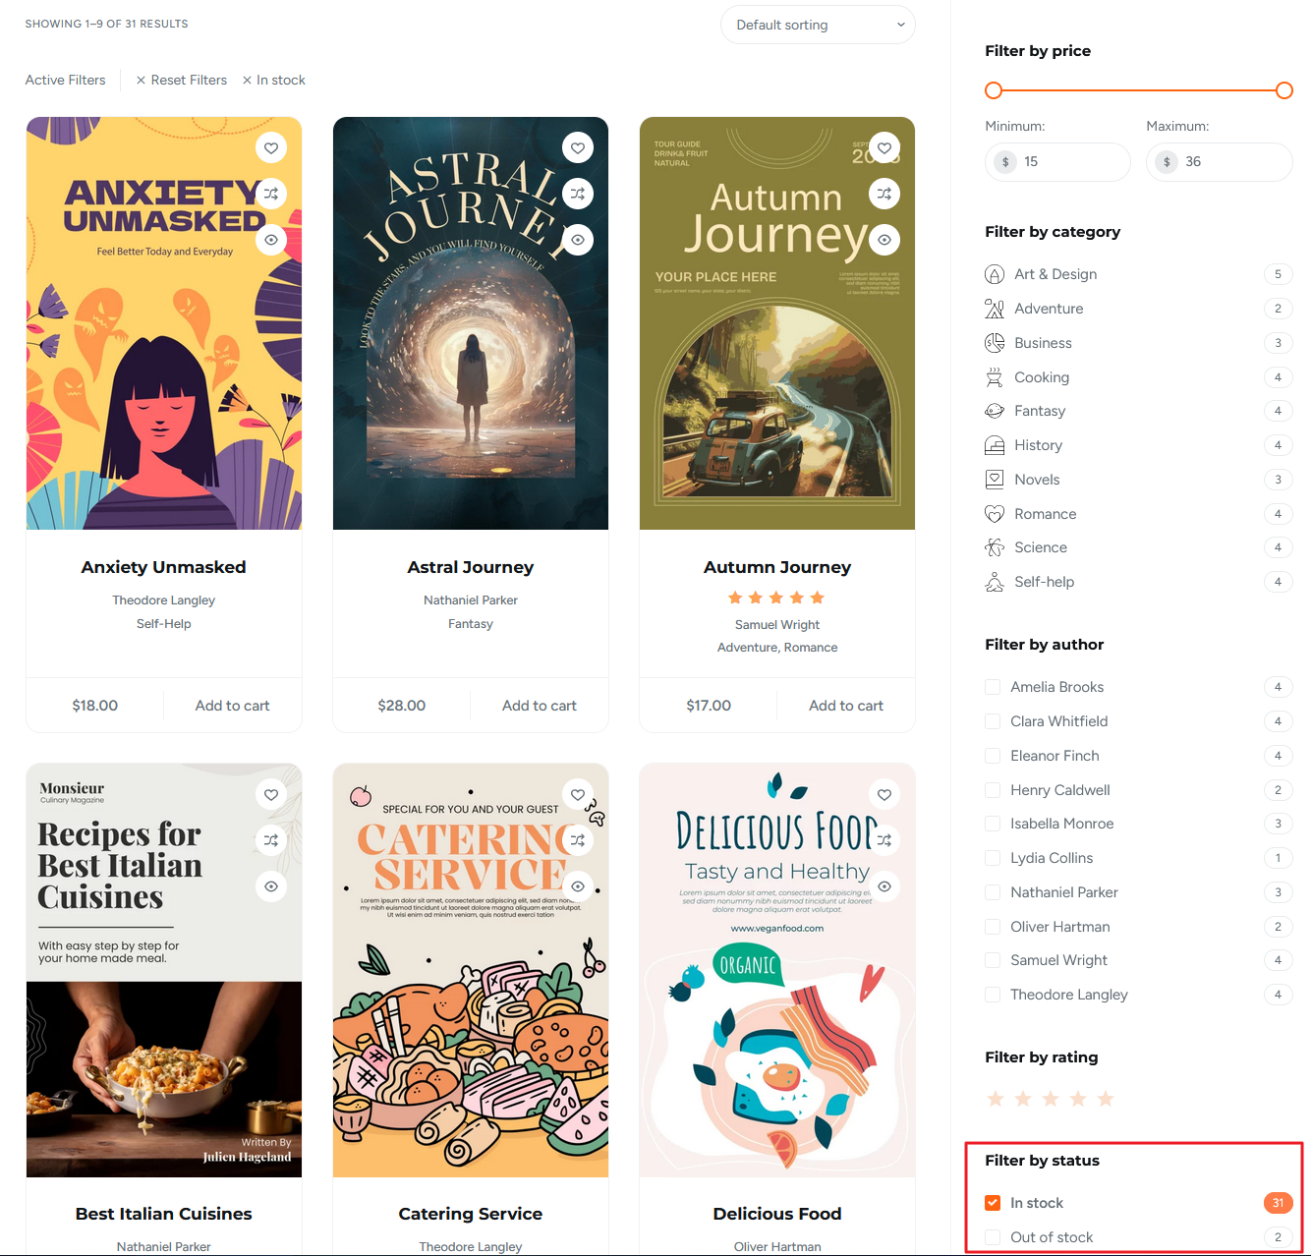Screen dimensions: 1311x1256
Task: Click wishlist heart on Delicious Food cover
Action: (884, 795)
